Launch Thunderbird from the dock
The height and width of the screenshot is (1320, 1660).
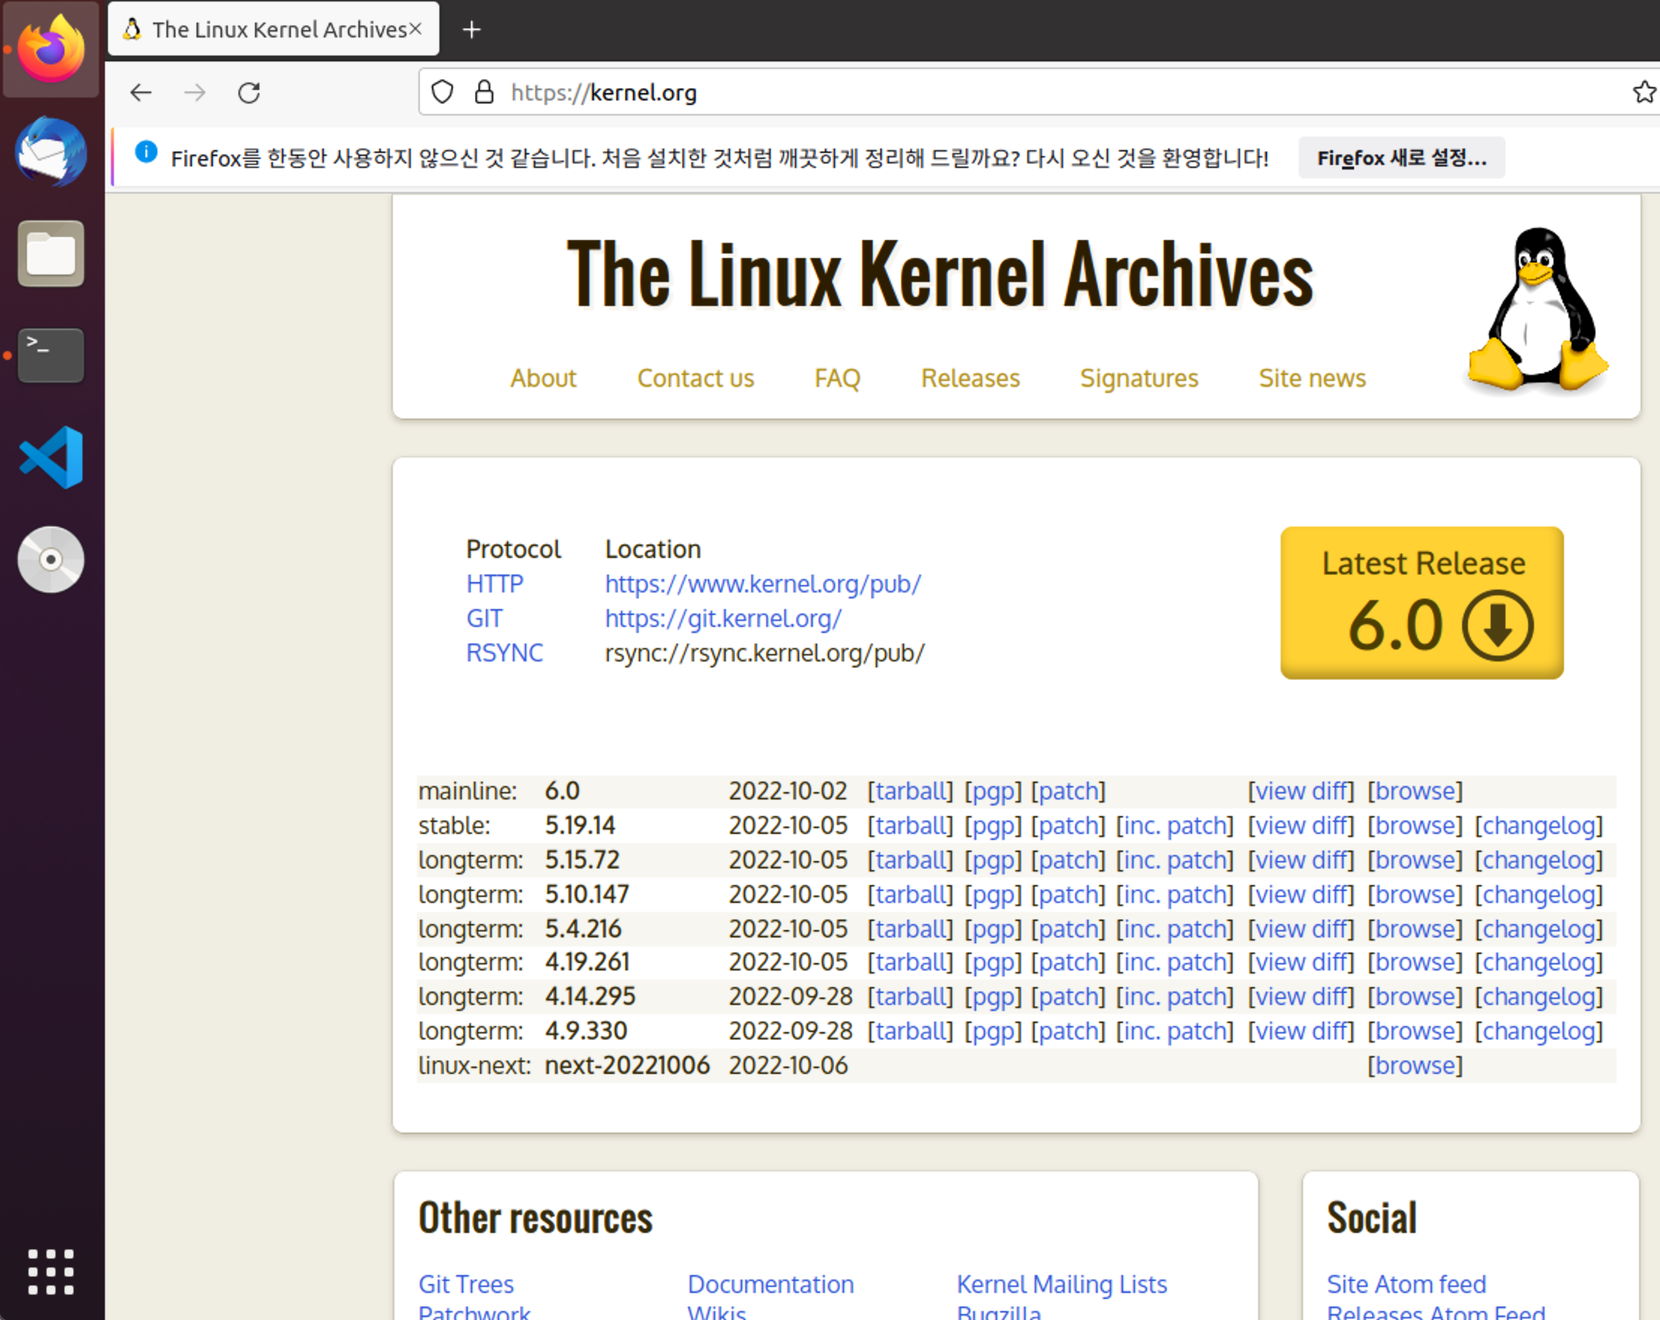(x=51, y=151)
